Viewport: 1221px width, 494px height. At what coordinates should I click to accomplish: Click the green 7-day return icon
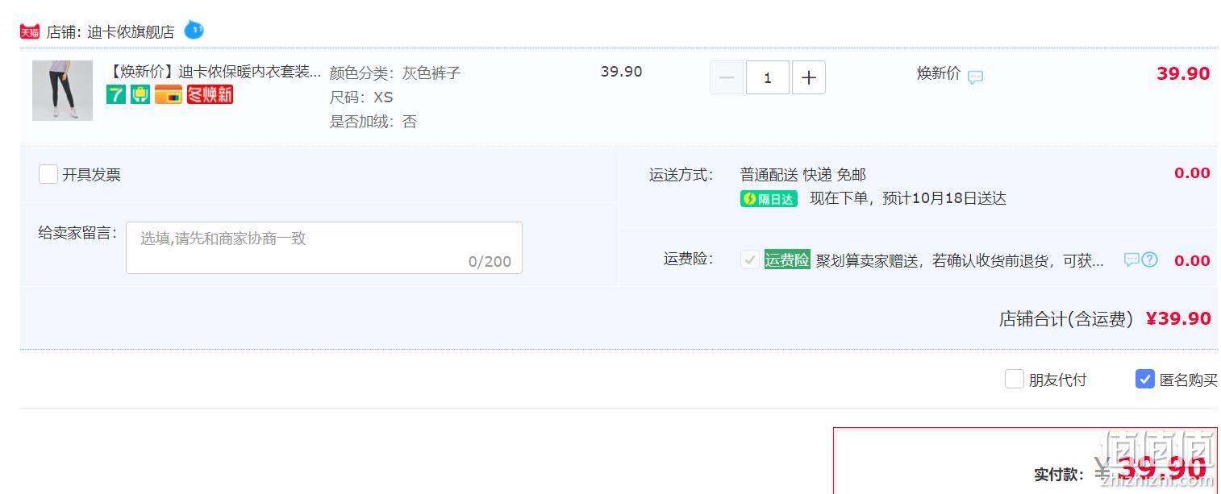[x=116, y=95]
